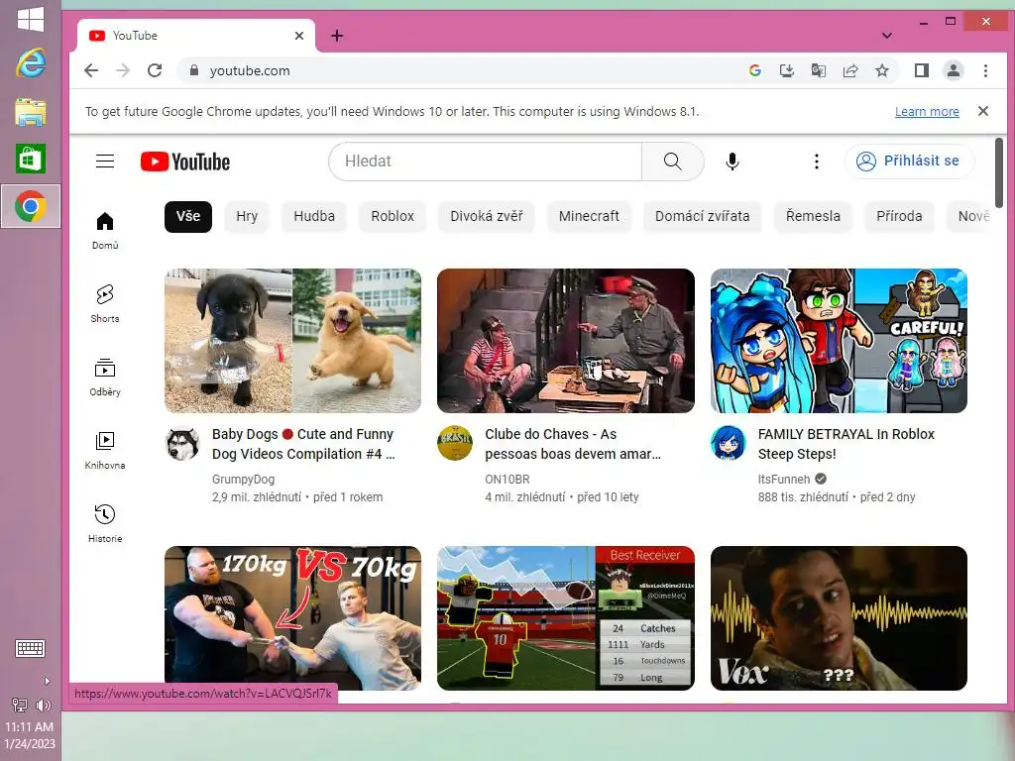This screenshot has height=761, width=1015.
Task: Select the Roblox filter chip
Action: [x=393, y=216]
